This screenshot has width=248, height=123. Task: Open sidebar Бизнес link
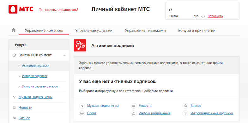[24, 118]
